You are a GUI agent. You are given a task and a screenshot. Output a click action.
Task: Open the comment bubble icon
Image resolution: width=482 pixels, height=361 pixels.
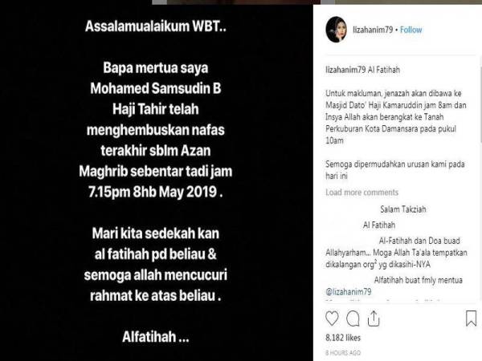coord(353,318)
